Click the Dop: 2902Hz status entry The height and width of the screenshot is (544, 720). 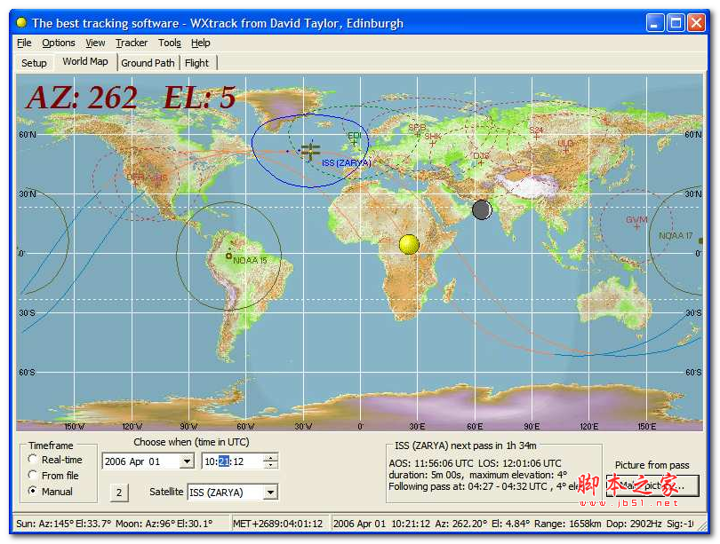634,524
